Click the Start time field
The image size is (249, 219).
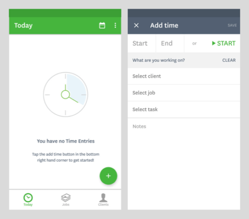point(142,43)
